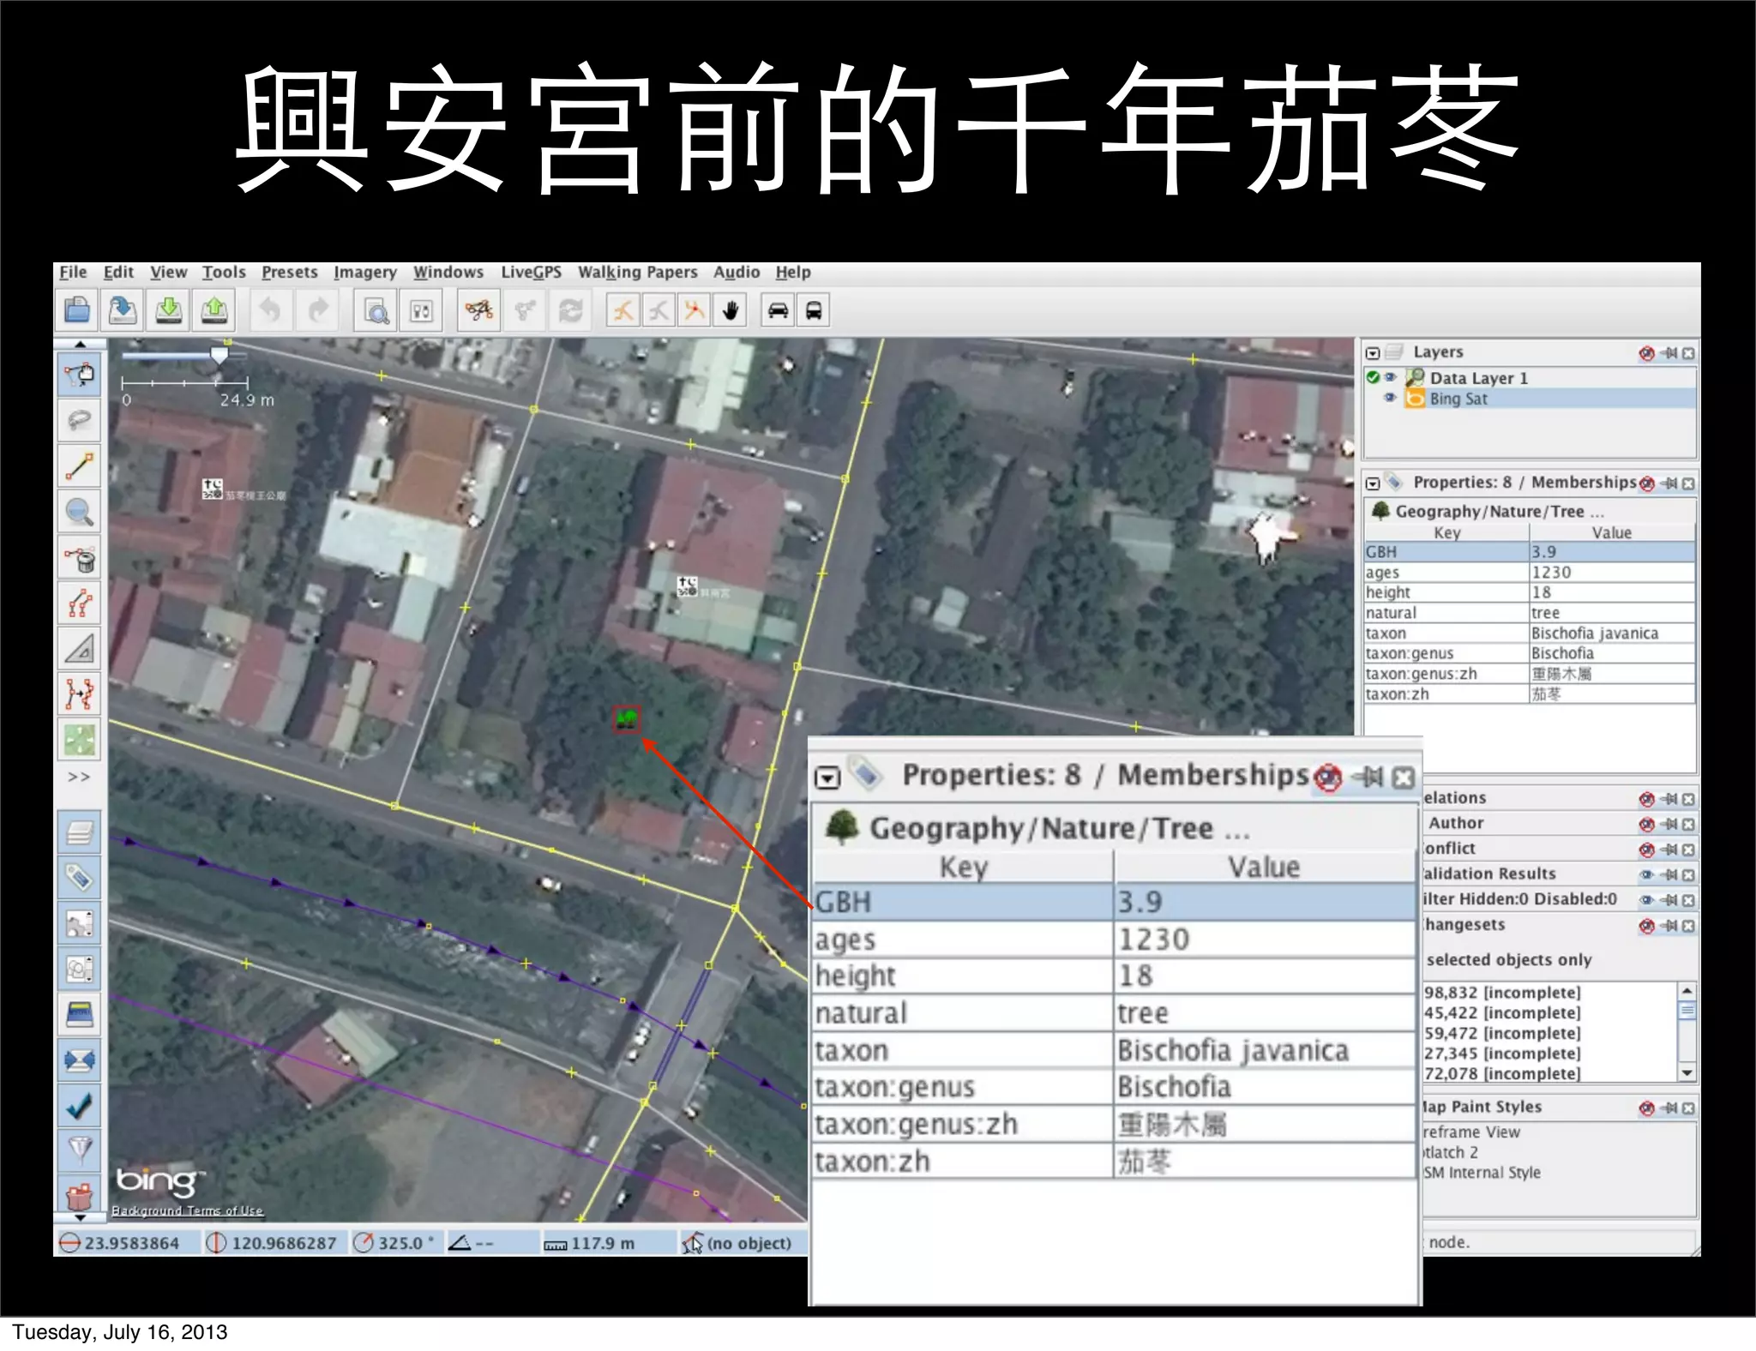The image size is (1756, 1351).
Task: Open the Imagery menu
Action: pyautogui.click(x=365, y=273)
